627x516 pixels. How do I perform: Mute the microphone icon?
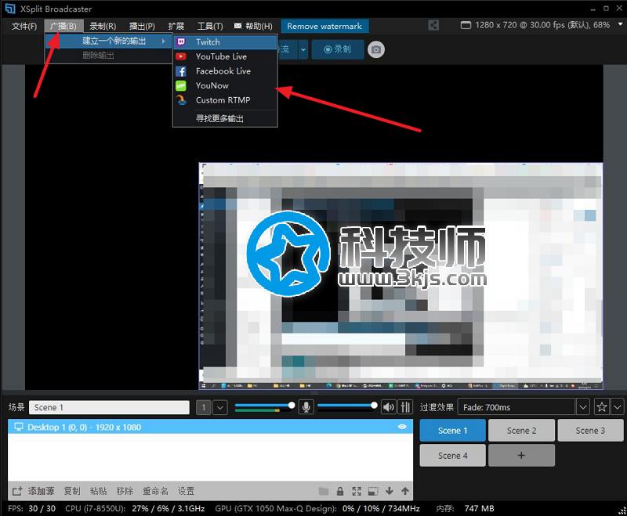pyautogui.click(x=306, y=407)
